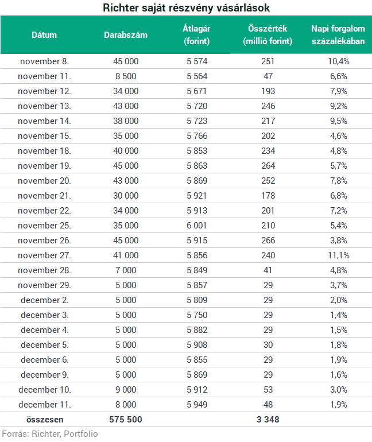Image resolution: width=372 pixels, height=442 pixels.
Task: Select the 'december 2.' date cell
Action: click(45, 300)
